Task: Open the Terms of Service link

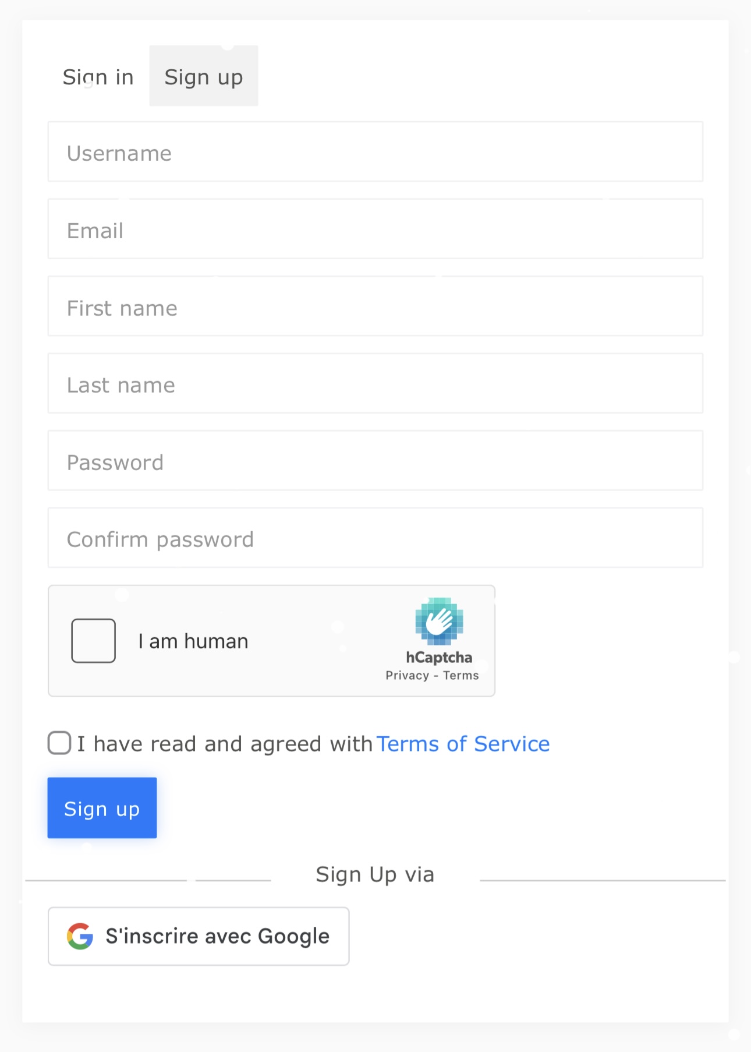Action: click(463, 744)
